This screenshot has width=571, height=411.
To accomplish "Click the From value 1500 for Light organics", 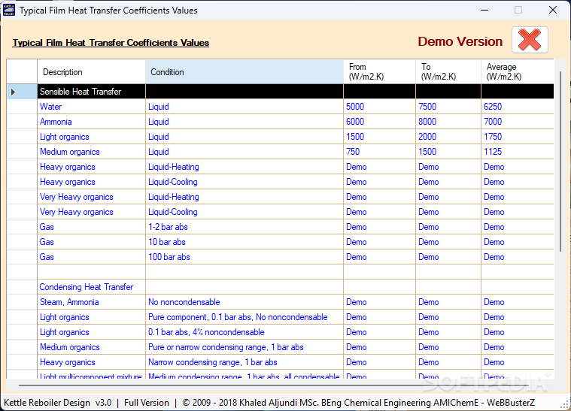I will coord(379,137).
